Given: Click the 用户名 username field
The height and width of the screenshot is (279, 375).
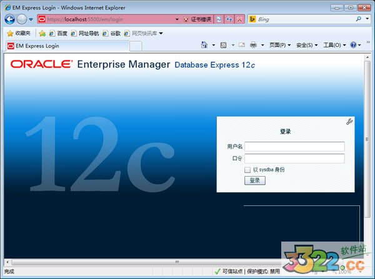Looking at the screenshot, I should [x=294, y=147].
